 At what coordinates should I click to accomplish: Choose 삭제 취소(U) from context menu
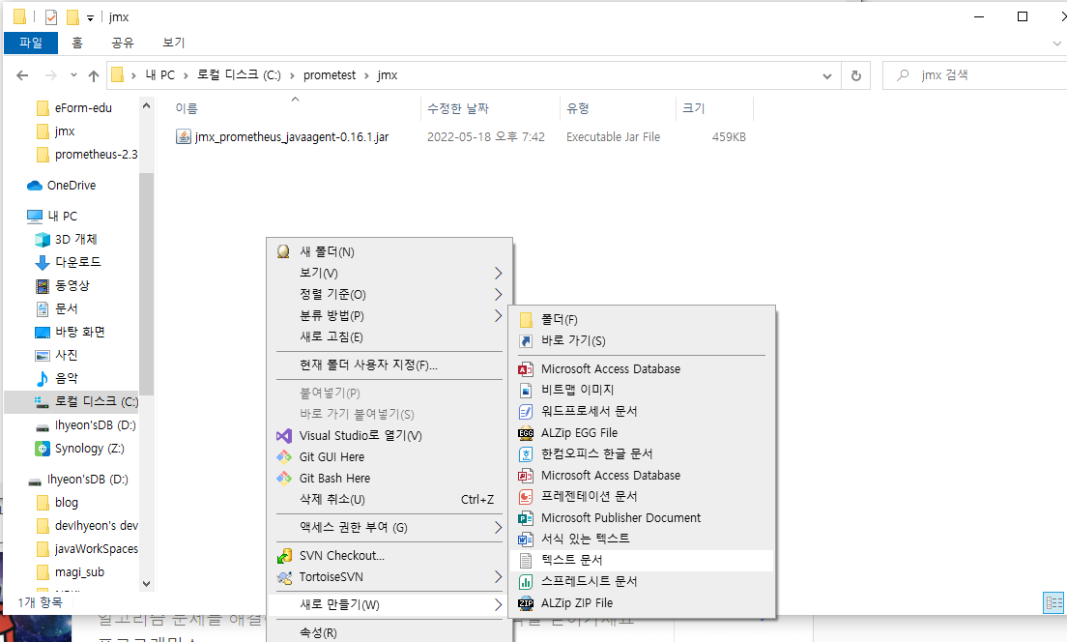coord(389,499)
